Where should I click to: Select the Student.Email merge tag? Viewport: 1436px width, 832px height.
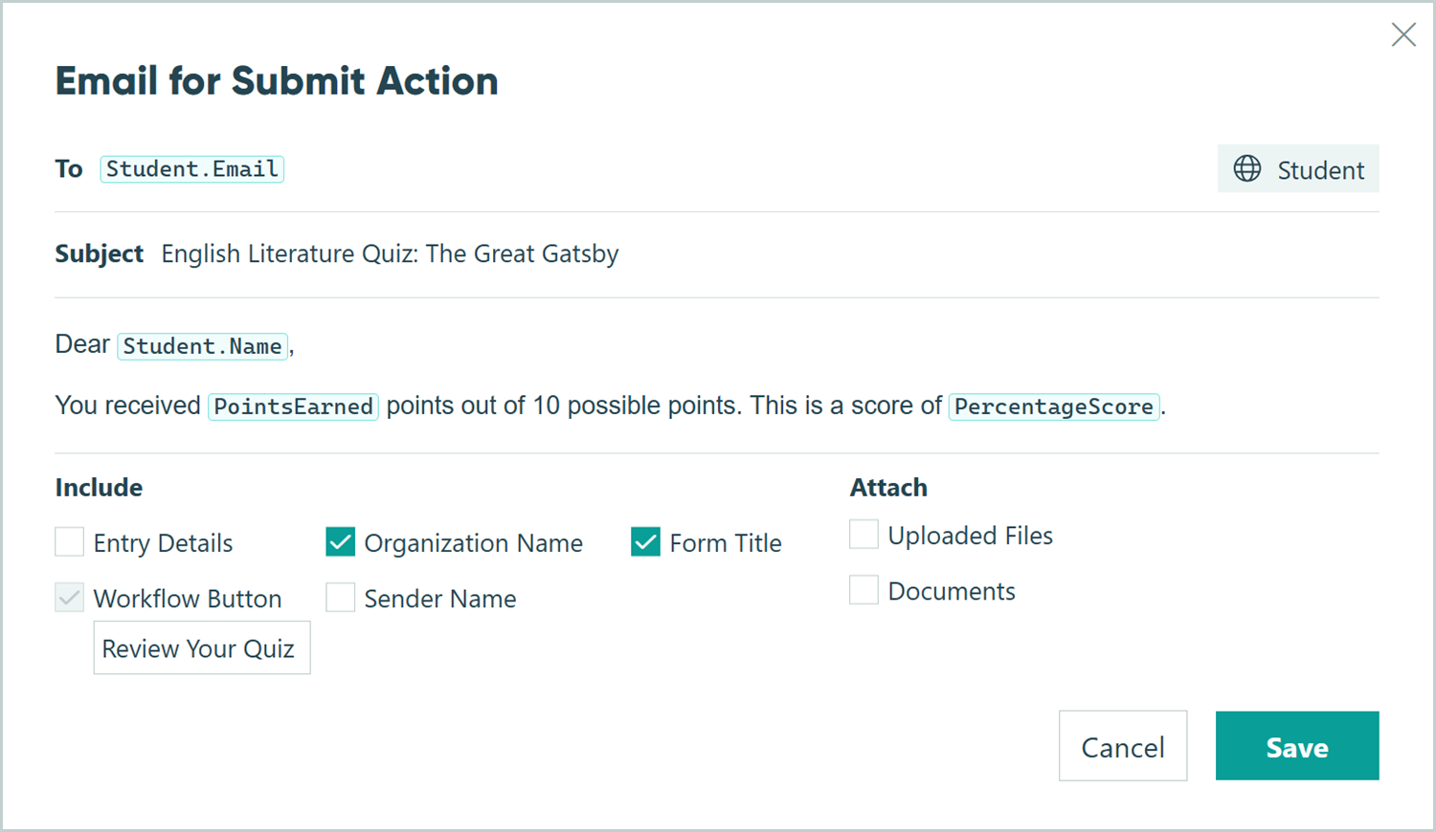tap(191, 168)
